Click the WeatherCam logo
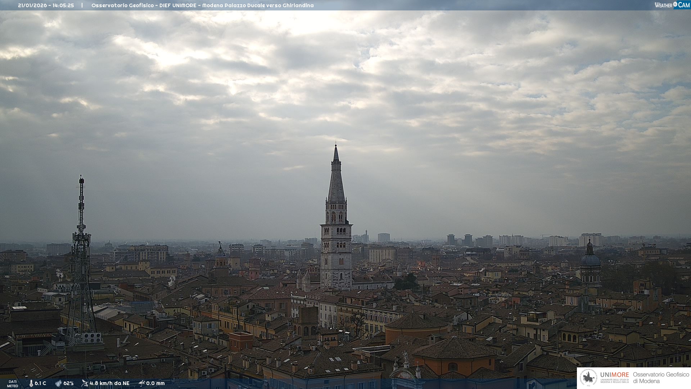Screen dimensions: 691x389 [672, 5]
